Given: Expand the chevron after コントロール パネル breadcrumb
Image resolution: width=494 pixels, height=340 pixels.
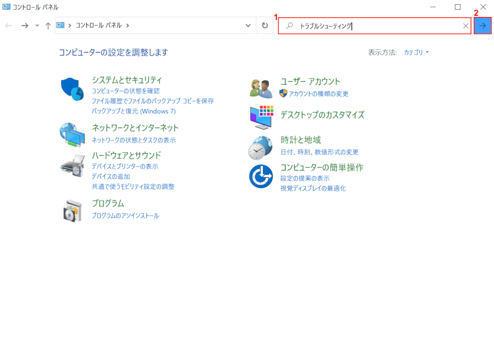Looking at the screenshot, I should pos(127,25).
